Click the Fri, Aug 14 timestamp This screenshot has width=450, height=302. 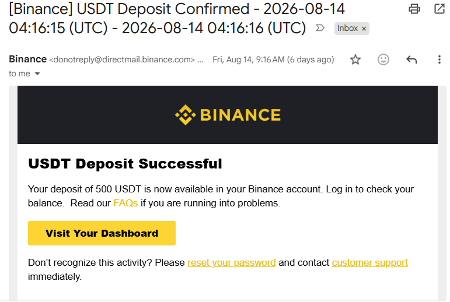[x=273, y=59]
